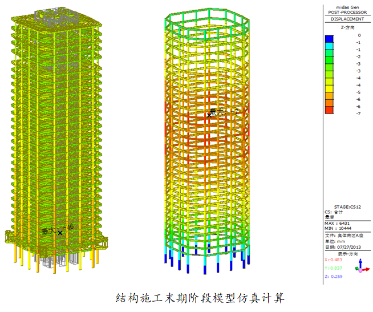This screenshot has height=312, width=373.
Task: Pick the red legend swatch
Action: (329, 110)
